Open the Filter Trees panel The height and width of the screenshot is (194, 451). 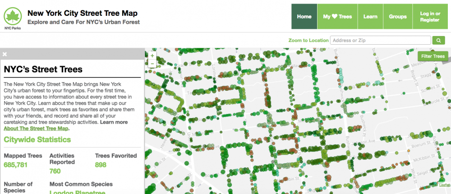(433, 56)
